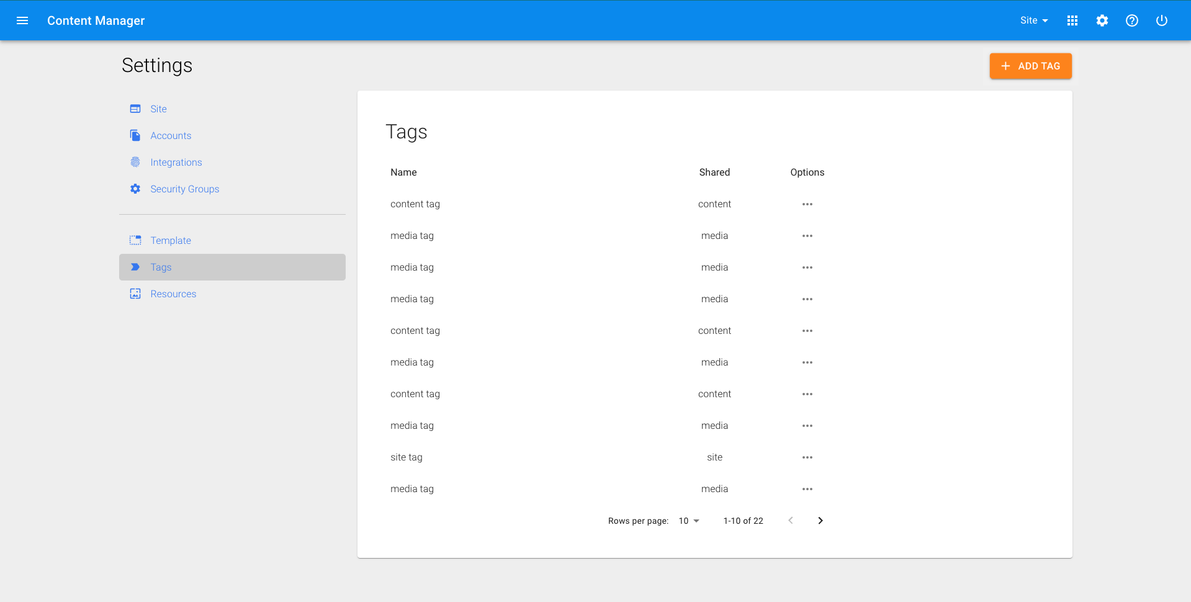
Task: Click the power logout icon
Action: coord(1161,20)
